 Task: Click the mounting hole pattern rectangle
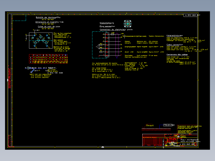[x=41, y=40]
